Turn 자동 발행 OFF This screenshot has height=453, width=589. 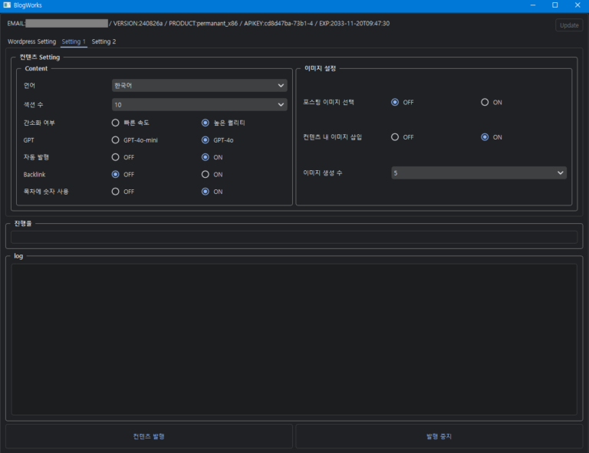click(115, 157)
